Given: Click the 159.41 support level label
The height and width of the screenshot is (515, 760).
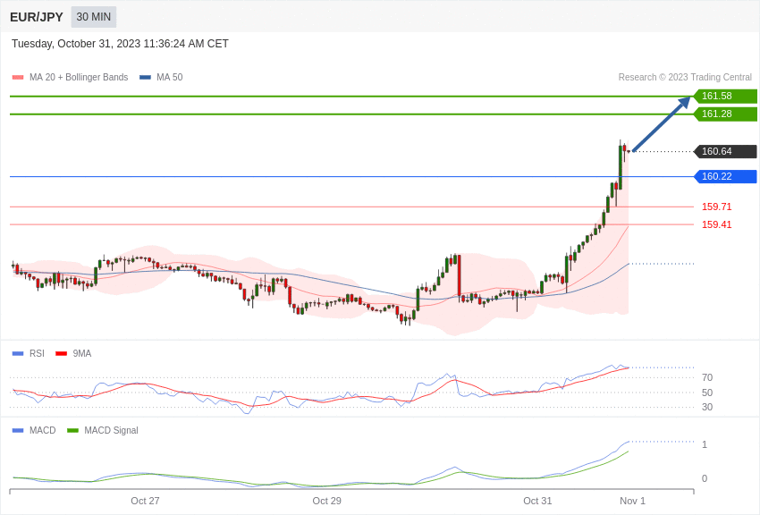Looking at the screenshot, I should tap(716, 224).
